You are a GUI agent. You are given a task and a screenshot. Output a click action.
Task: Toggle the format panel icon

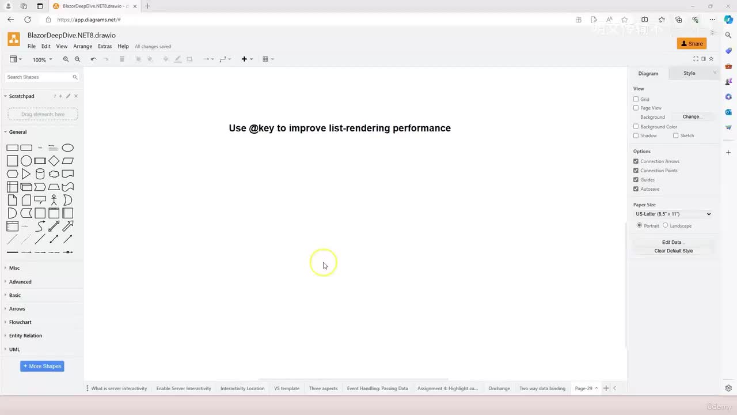704,59
